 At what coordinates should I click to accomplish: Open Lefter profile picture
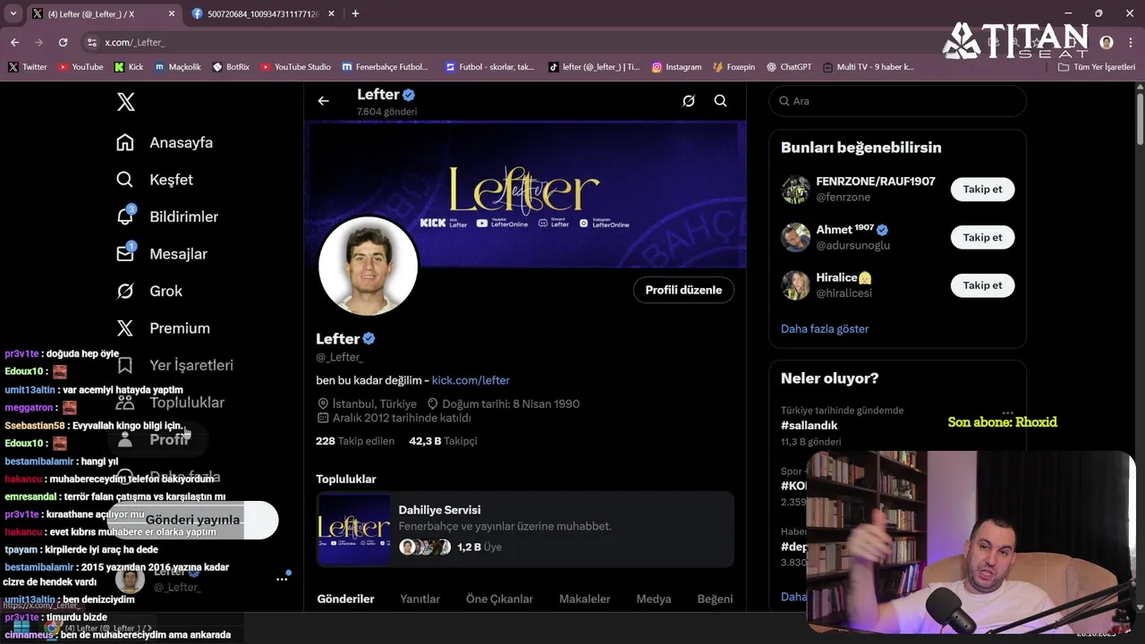[x=369, y=266]
